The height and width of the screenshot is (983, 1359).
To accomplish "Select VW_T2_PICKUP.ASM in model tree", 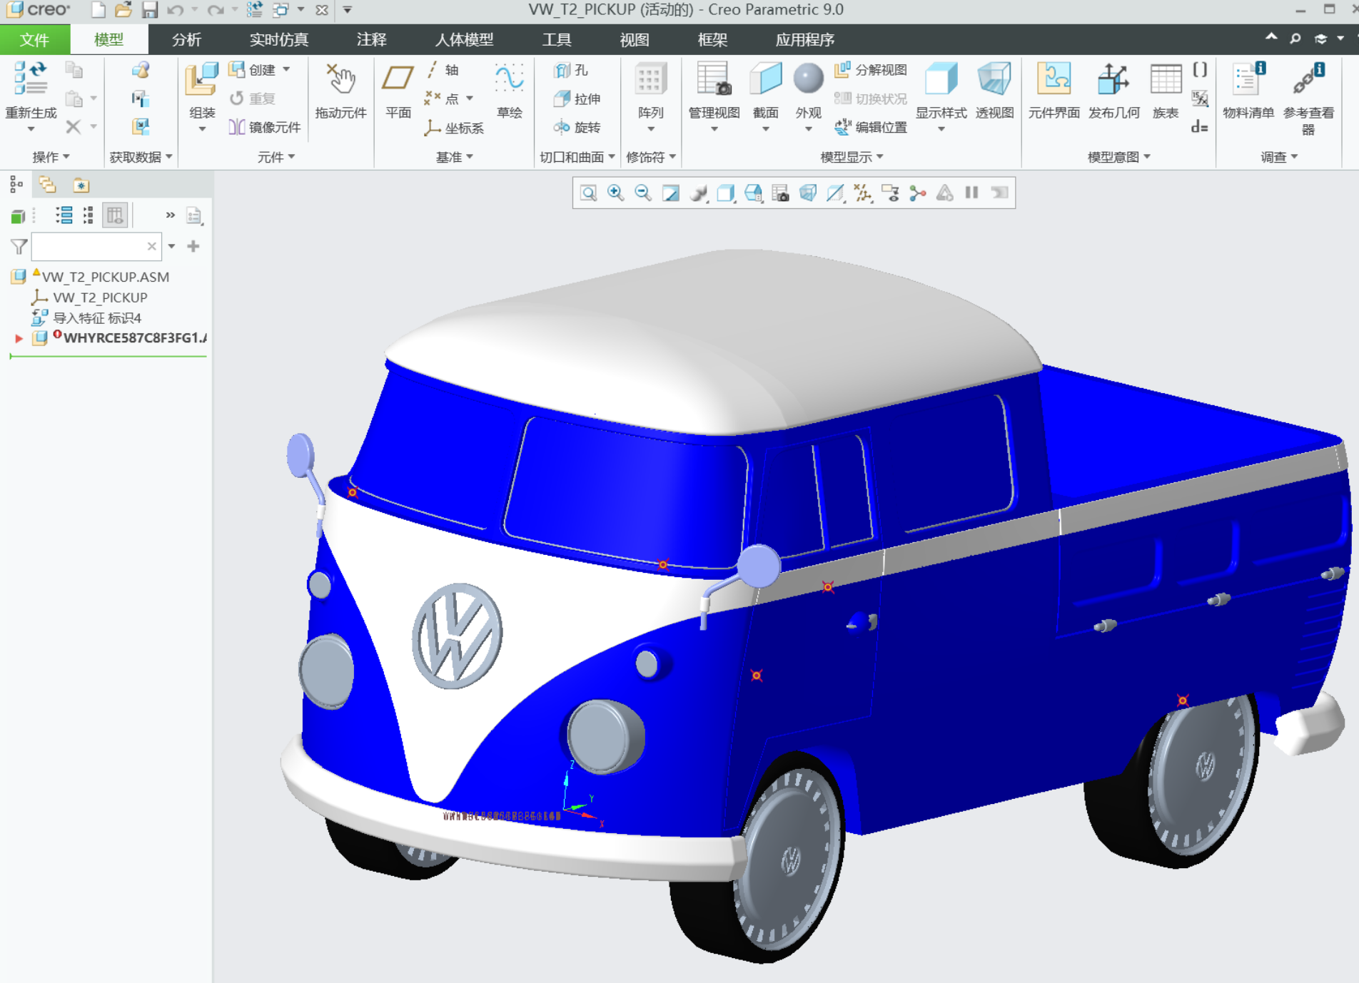I will tap(105, 277).
